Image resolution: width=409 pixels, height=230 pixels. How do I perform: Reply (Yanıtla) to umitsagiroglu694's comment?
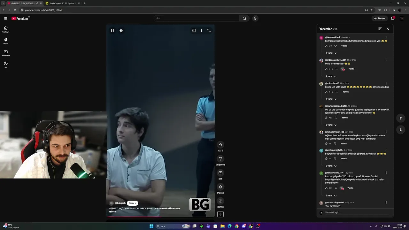tap(343, 158)
